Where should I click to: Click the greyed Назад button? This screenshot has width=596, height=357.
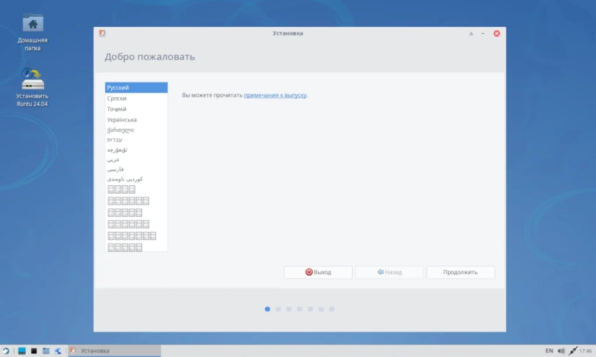click(389, 272)
